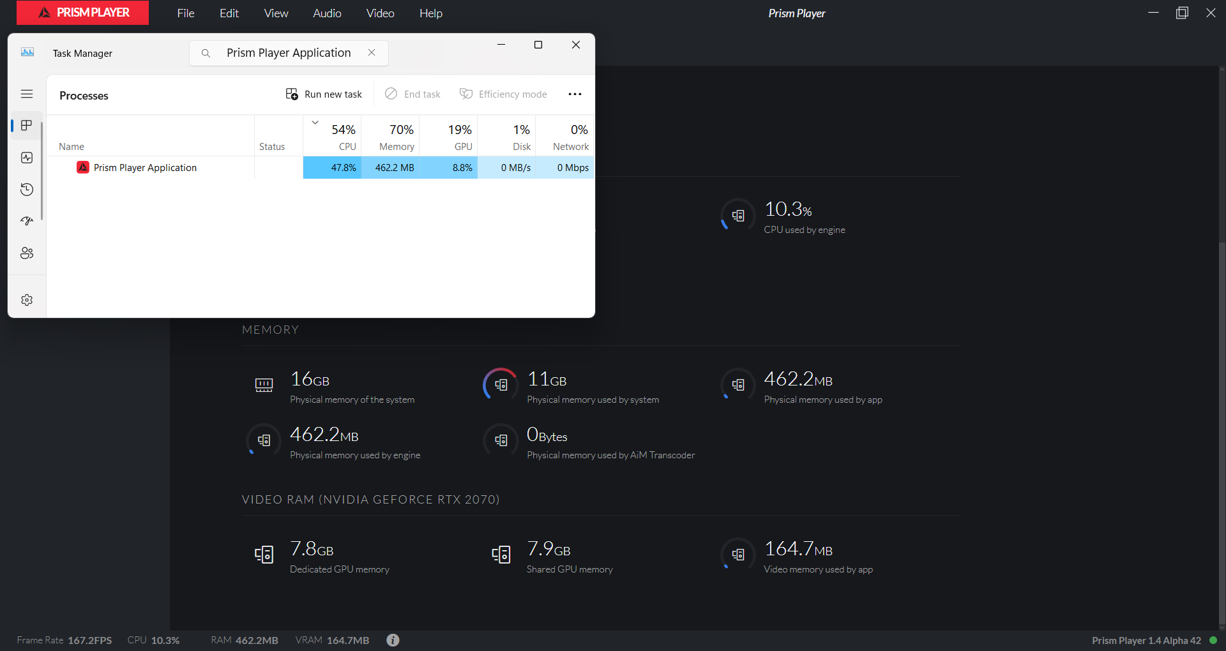This screenshot has height=651, width=1226.
Task: Clear the Task Manager search text
Action: point(372,52)
